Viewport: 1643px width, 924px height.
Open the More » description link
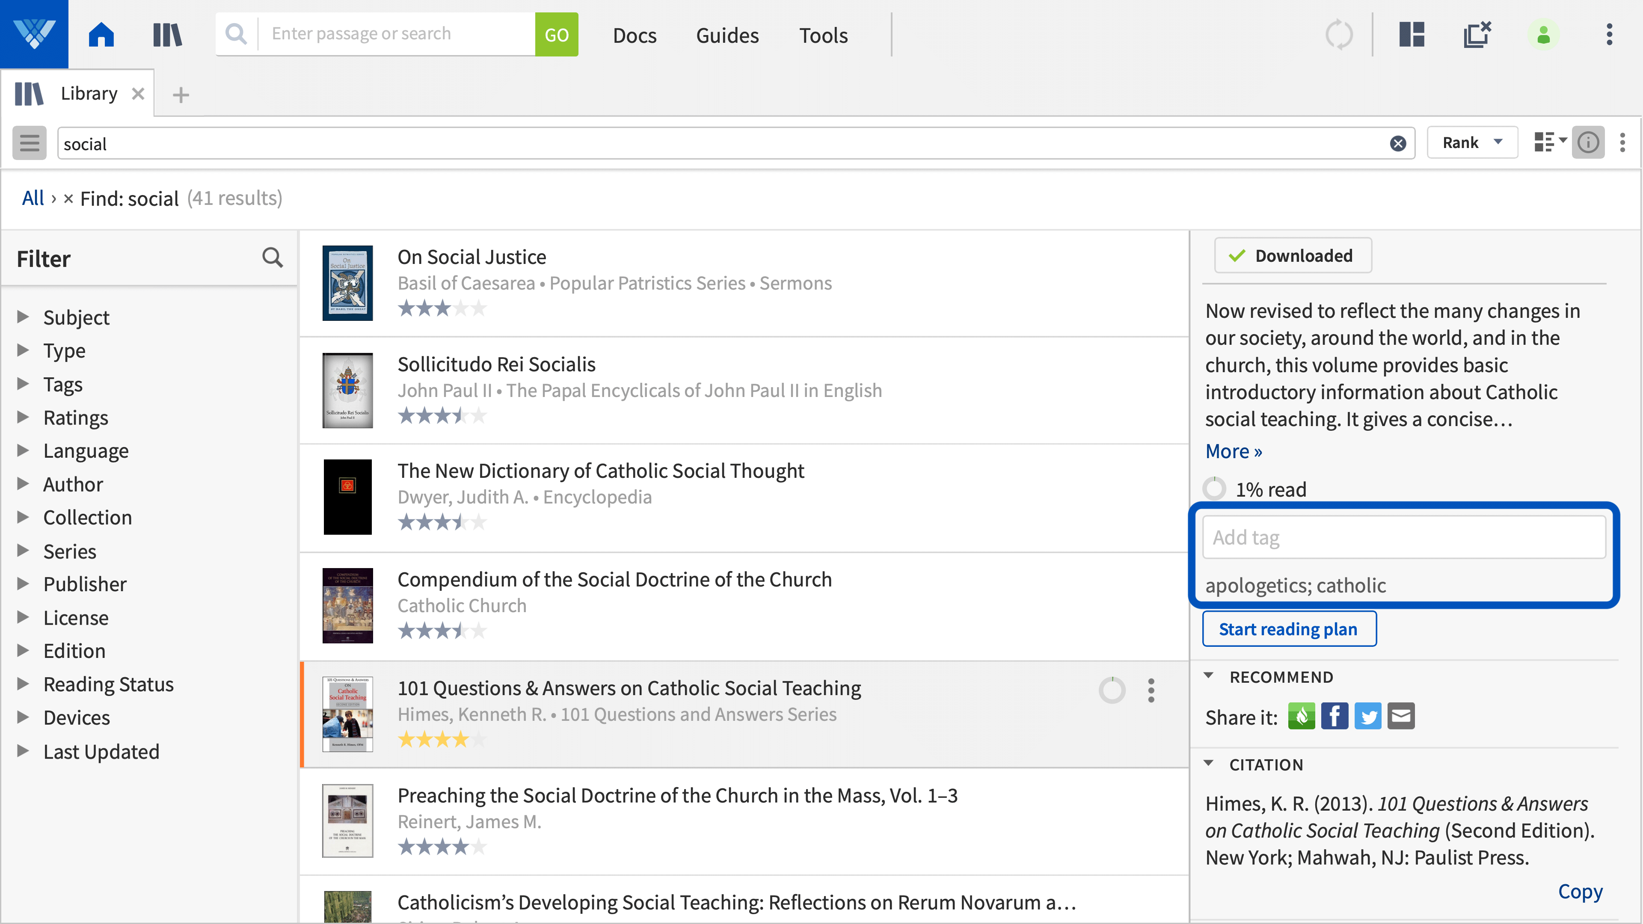coord(1234,451)
